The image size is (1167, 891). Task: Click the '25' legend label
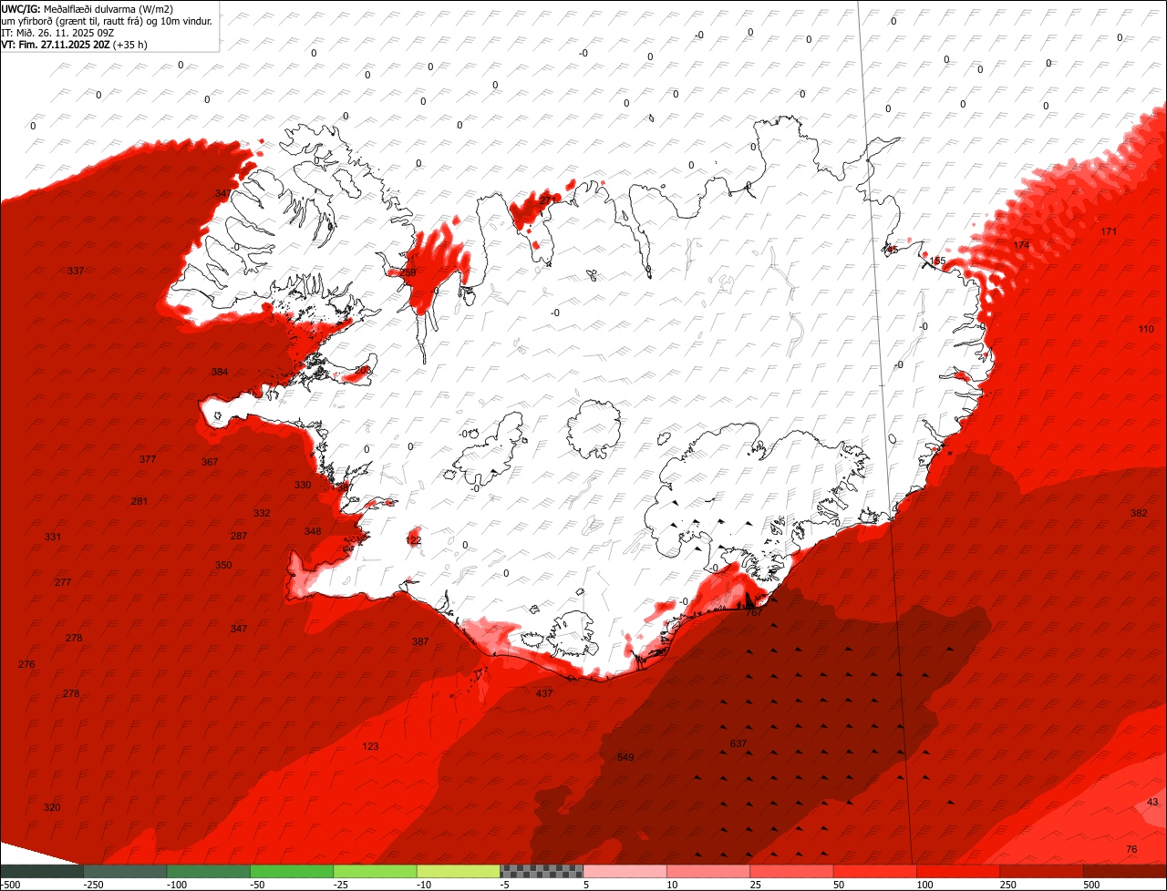click(x=756, y=885)
